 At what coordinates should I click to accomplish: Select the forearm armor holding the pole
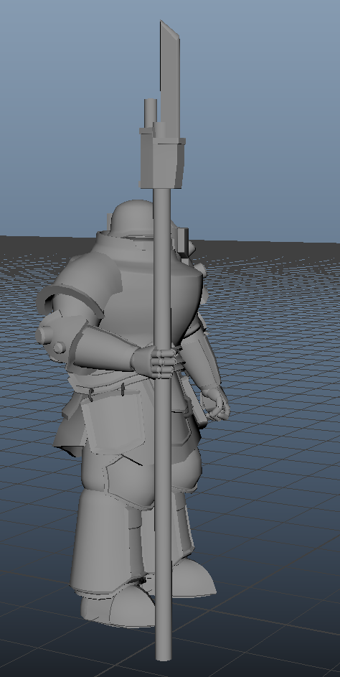coord(105,348)
